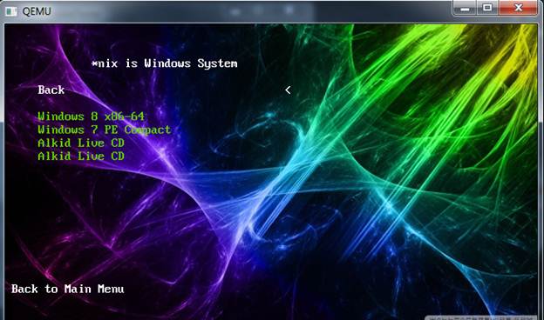Go to Back to Main Menu
The image size is (544, 320).
tap(68, 289)
